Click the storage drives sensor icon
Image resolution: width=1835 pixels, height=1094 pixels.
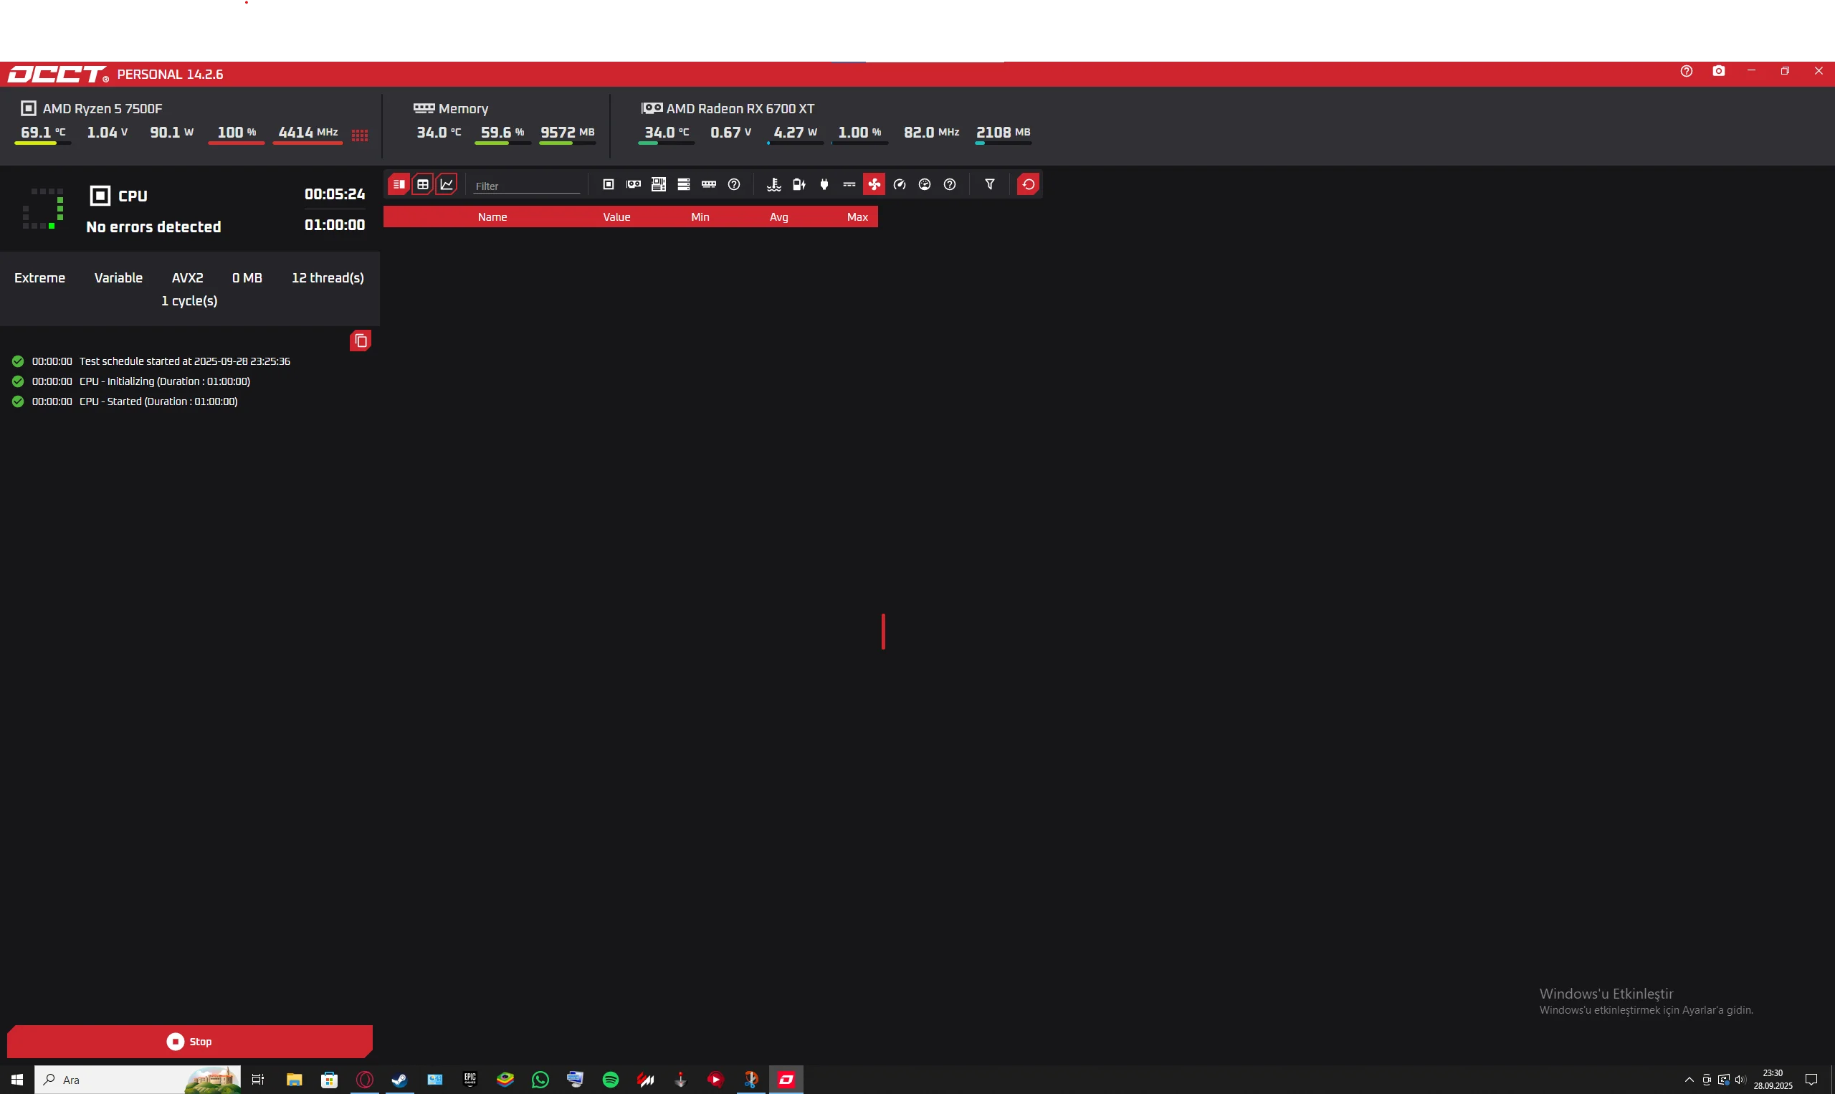[x=683, y=184]
